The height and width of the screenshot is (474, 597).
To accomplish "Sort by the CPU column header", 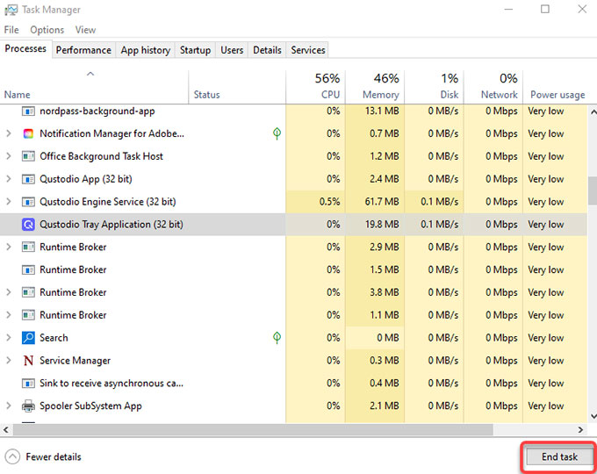I will pos(316,87).
